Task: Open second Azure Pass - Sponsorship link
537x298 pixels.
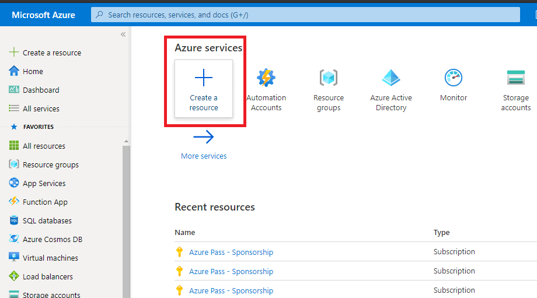Action: tap(231, 271)
